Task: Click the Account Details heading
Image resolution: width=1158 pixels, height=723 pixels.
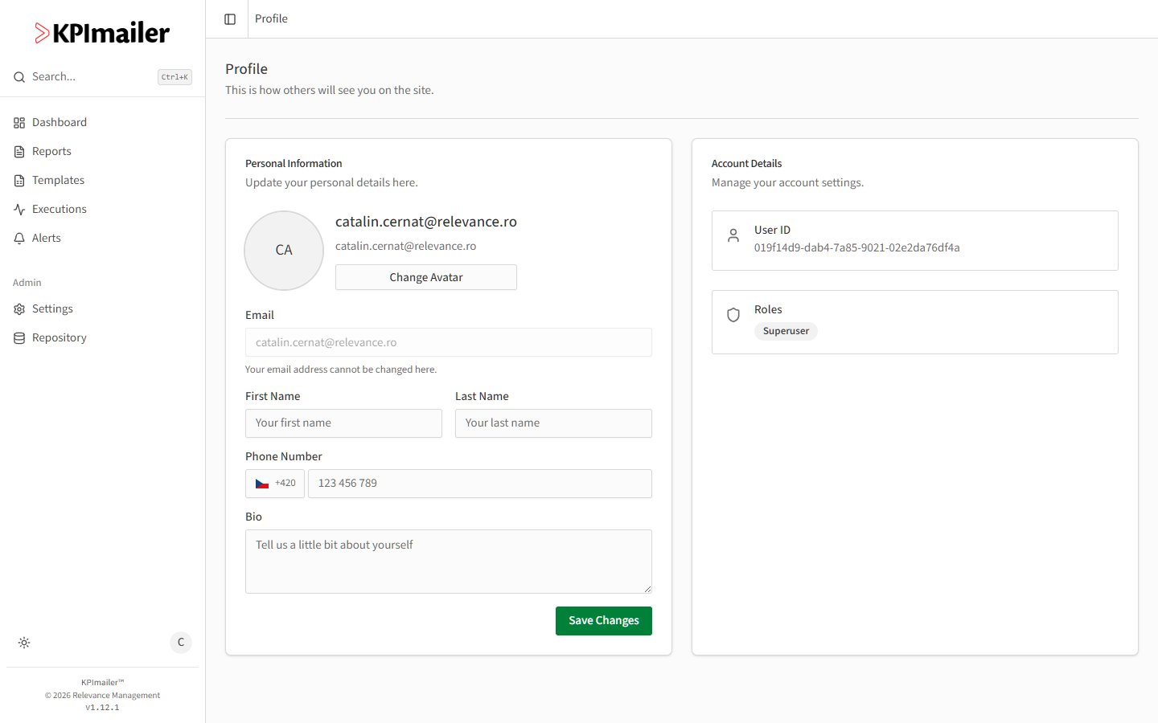Action: pos(746,163)
